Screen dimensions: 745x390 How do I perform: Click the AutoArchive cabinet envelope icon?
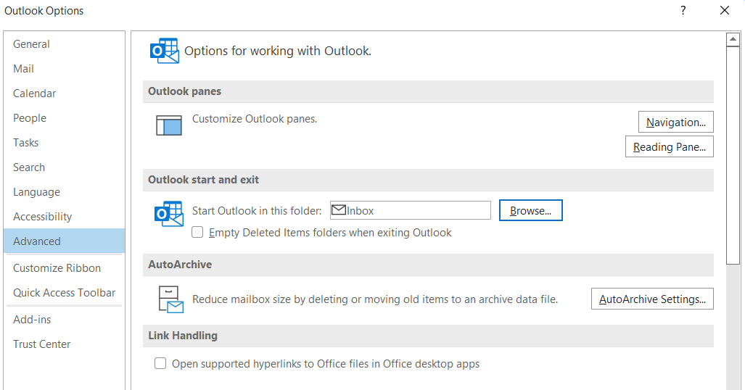click(x=171, y=299)
